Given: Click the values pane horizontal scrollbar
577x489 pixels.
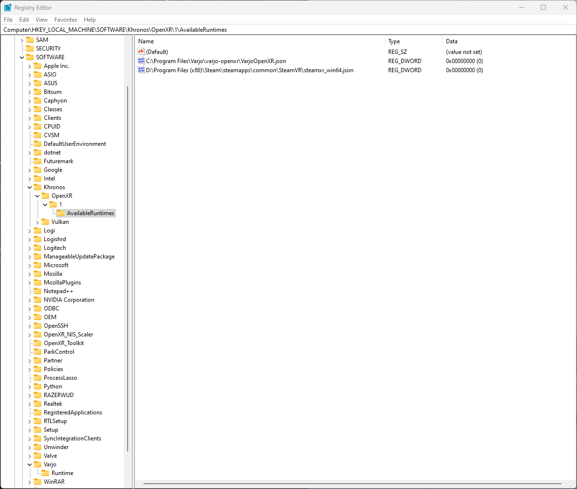Looking at the screenshot, I should [x=352, y=484].
